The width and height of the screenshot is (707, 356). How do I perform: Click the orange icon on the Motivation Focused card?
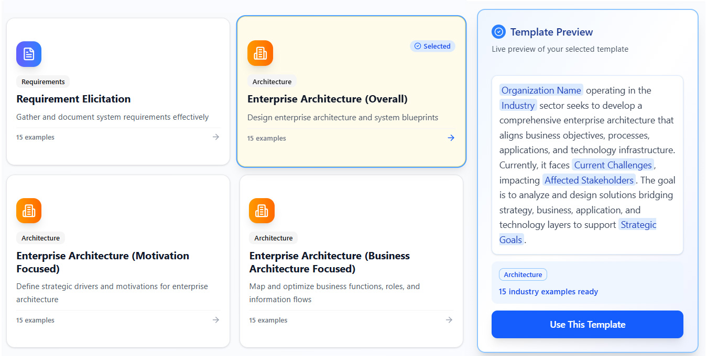(x=29, y=211)
